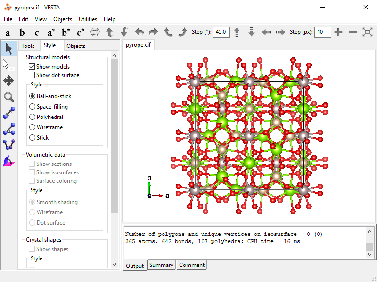Select the bond distance measurement tool
Screen dimensions: 377x282
pos(8,113)
